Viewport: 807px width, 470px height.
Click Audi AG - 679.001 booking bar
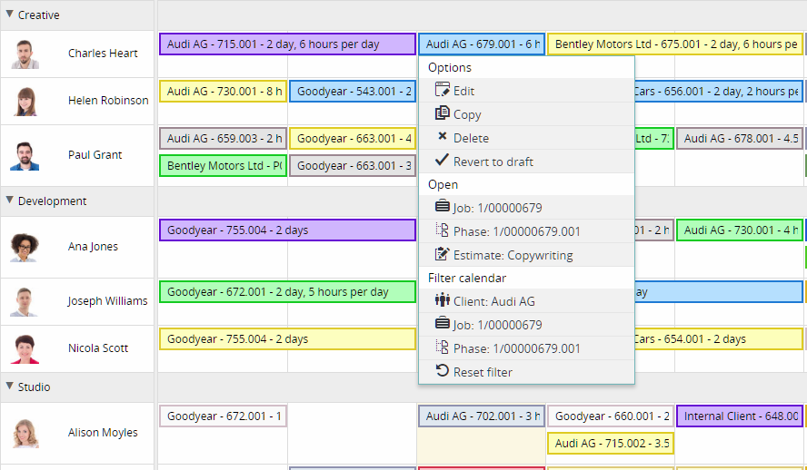[x=482, y=44]
